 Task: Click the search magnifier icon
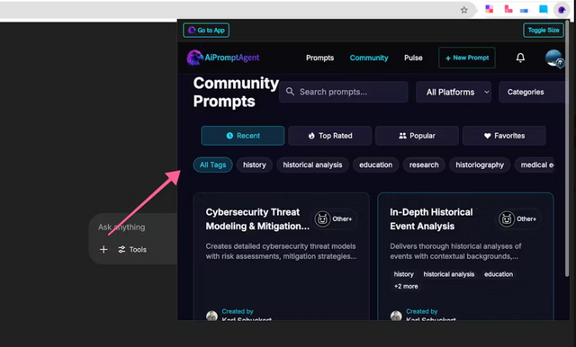pyautogui.click(x=290, y=92)
